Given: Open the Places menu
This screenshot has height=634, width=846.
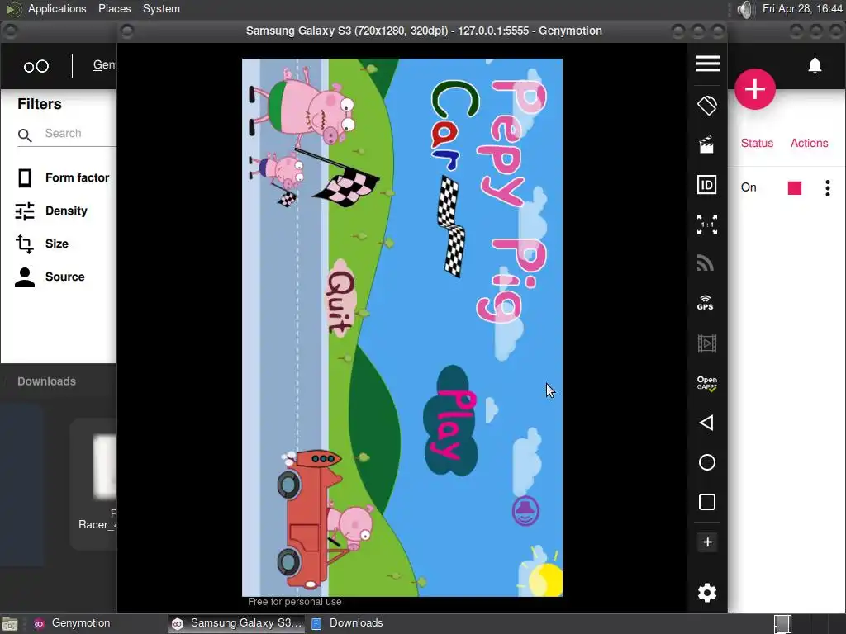Looking at the screenshot, I should (114, 8).
